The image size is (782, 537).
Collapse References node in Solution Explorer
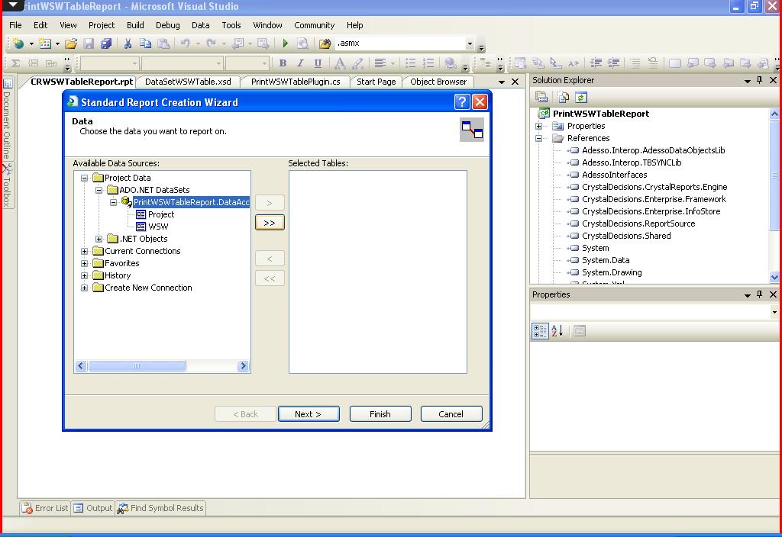pos(538,139)
